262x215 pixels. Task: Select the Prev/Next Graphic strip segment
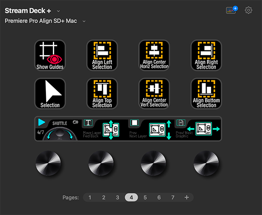[x=198, y=129]
